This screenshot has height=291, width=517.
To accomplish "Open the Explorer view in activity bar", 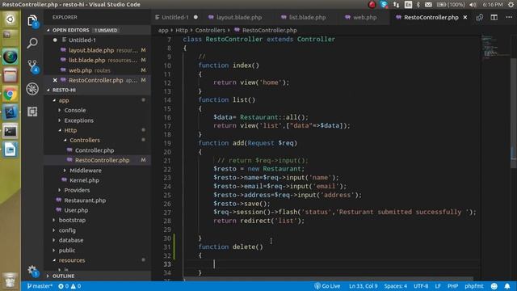I will point(32,21).
